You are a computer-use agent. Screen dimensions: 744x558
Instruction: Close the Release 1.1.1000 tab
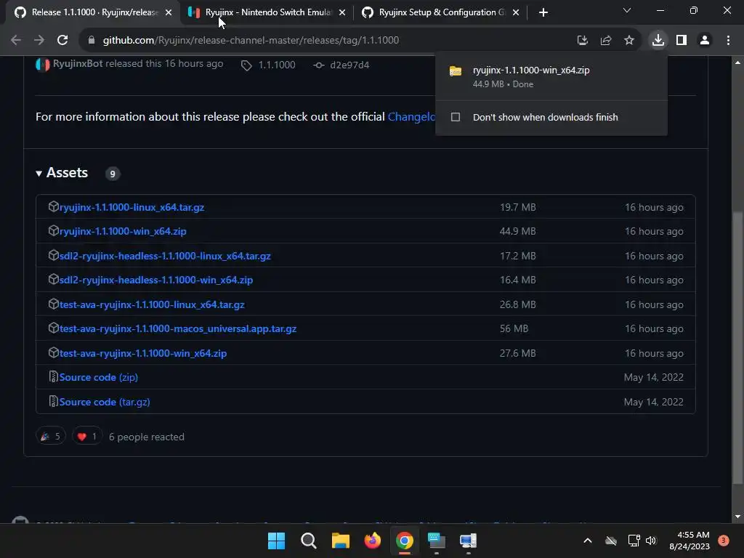(x=169, y=12)
